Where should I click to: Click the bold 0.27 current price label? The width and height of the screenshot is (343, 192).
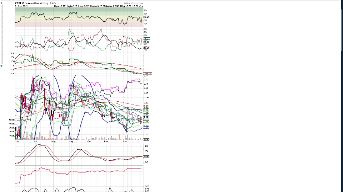[146, 117]
